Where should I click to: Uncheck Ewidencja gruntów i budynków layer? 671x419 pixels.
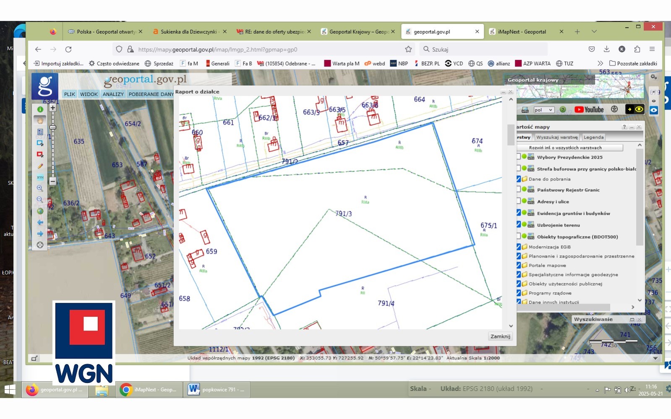pos(519,213)
